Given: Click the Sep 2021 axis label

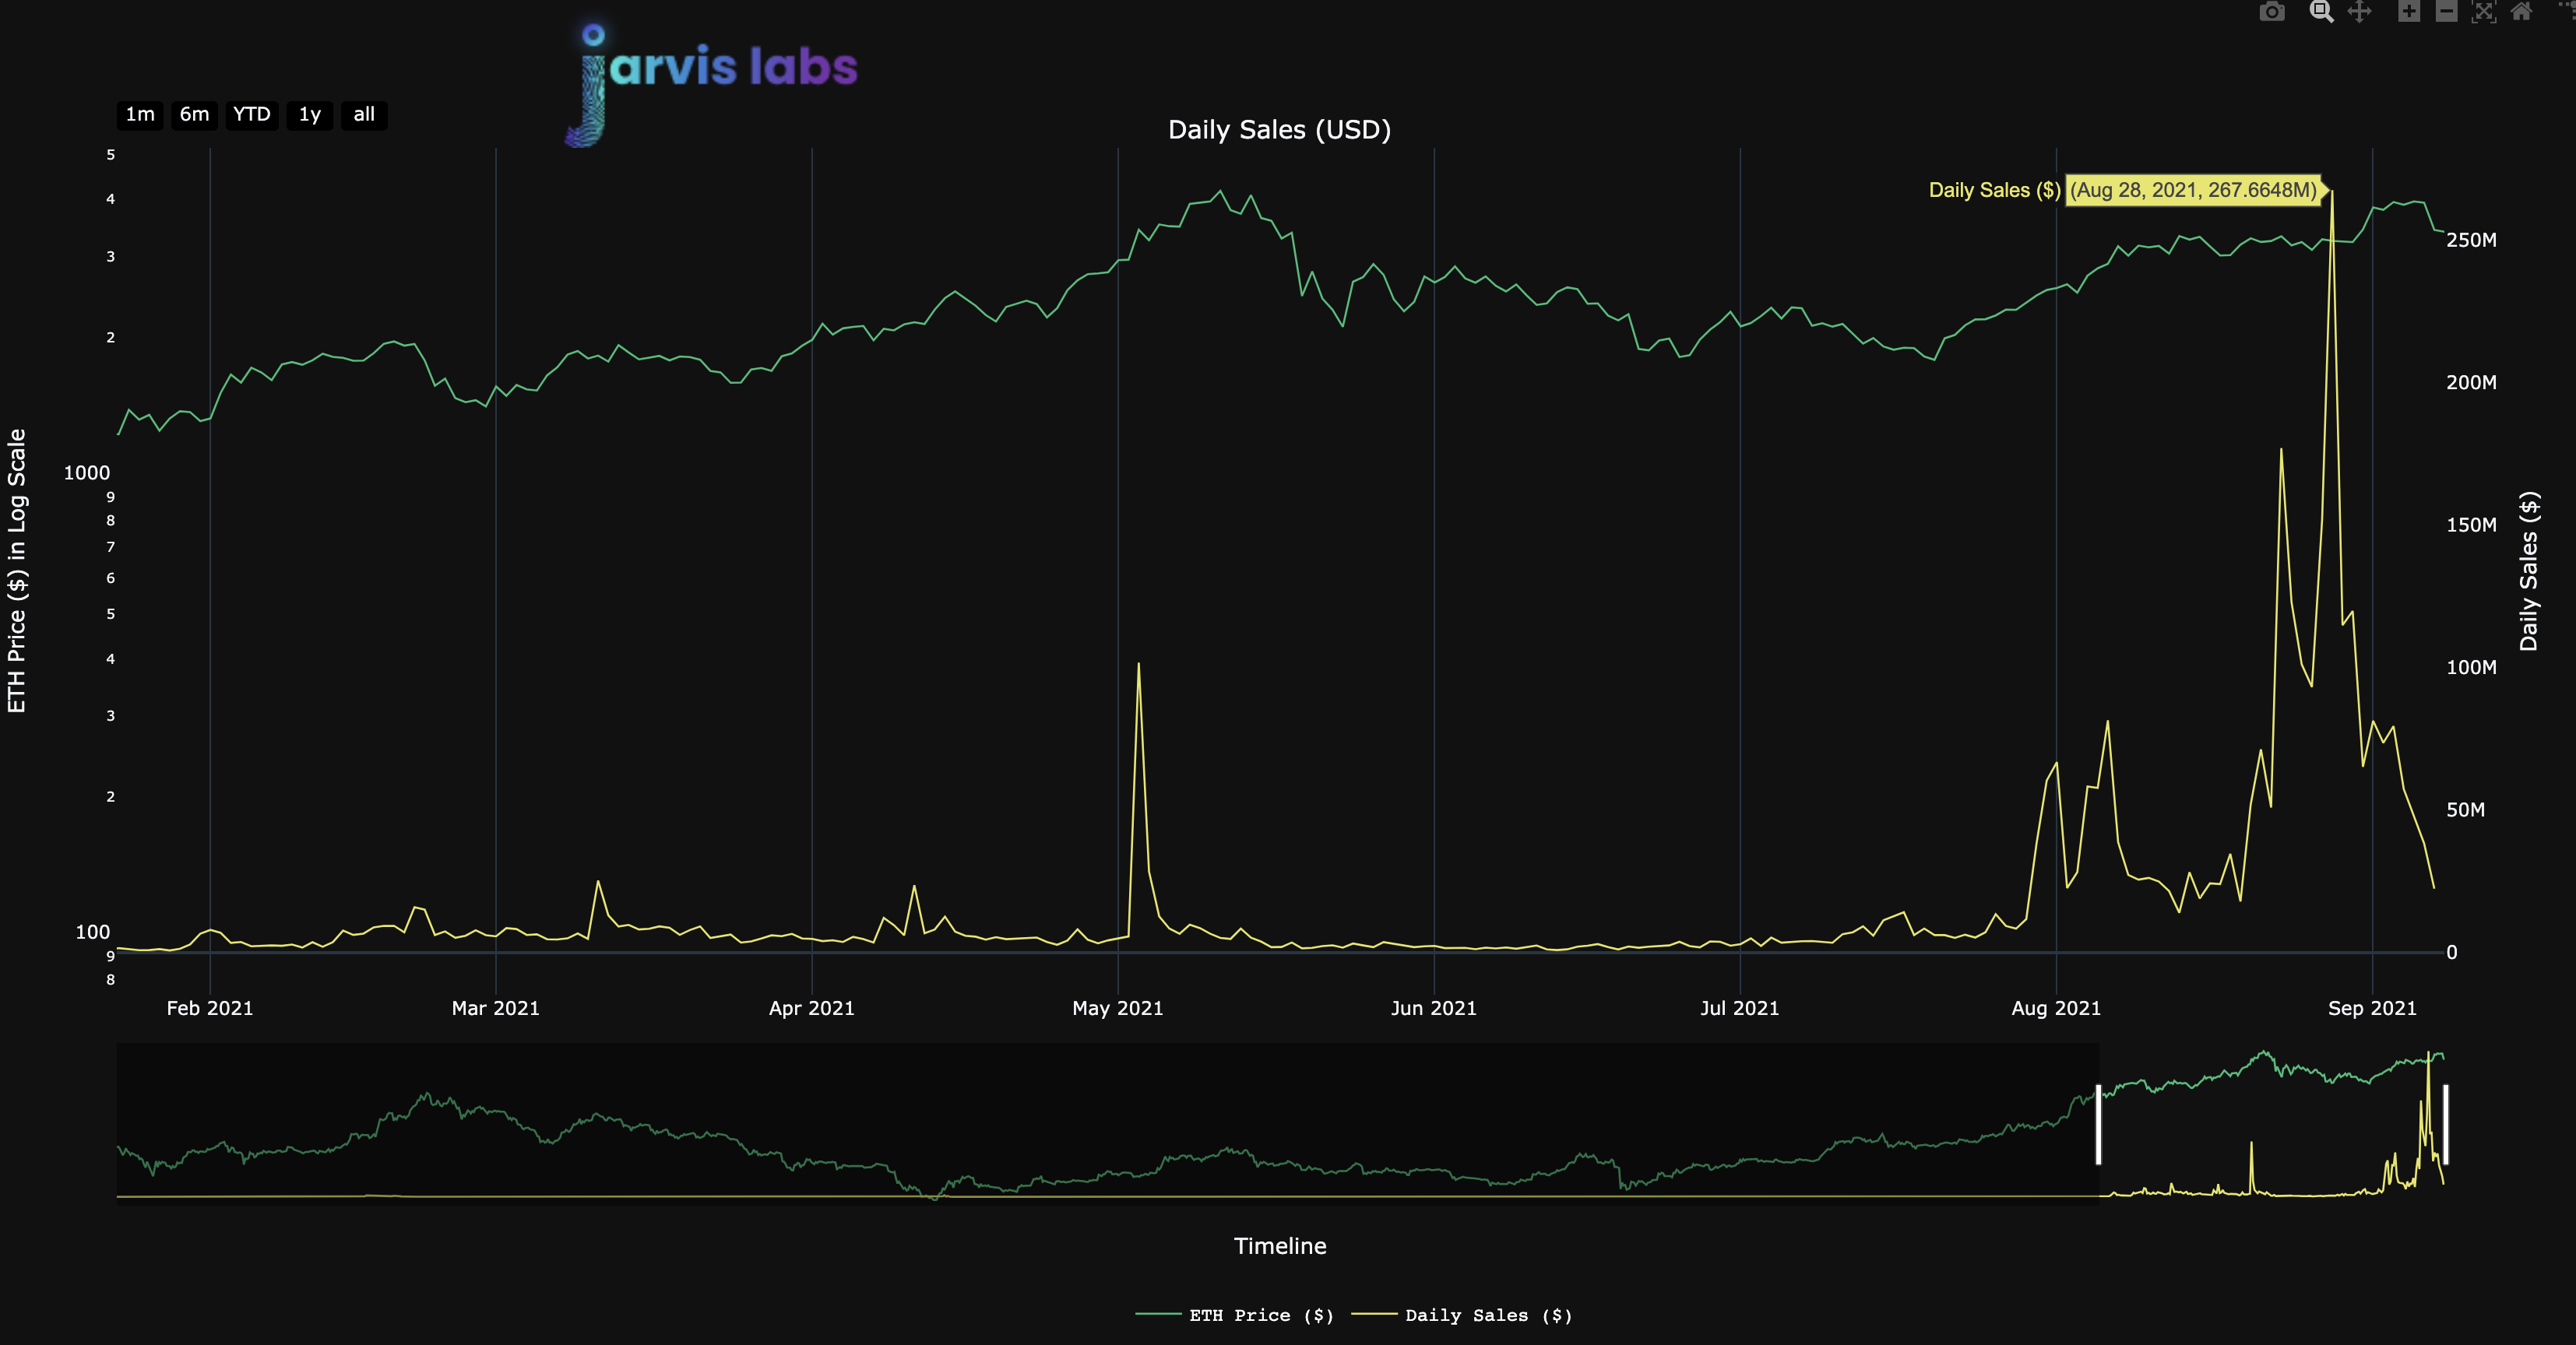Looking at the screenshot, I should coord(2371,1008).
